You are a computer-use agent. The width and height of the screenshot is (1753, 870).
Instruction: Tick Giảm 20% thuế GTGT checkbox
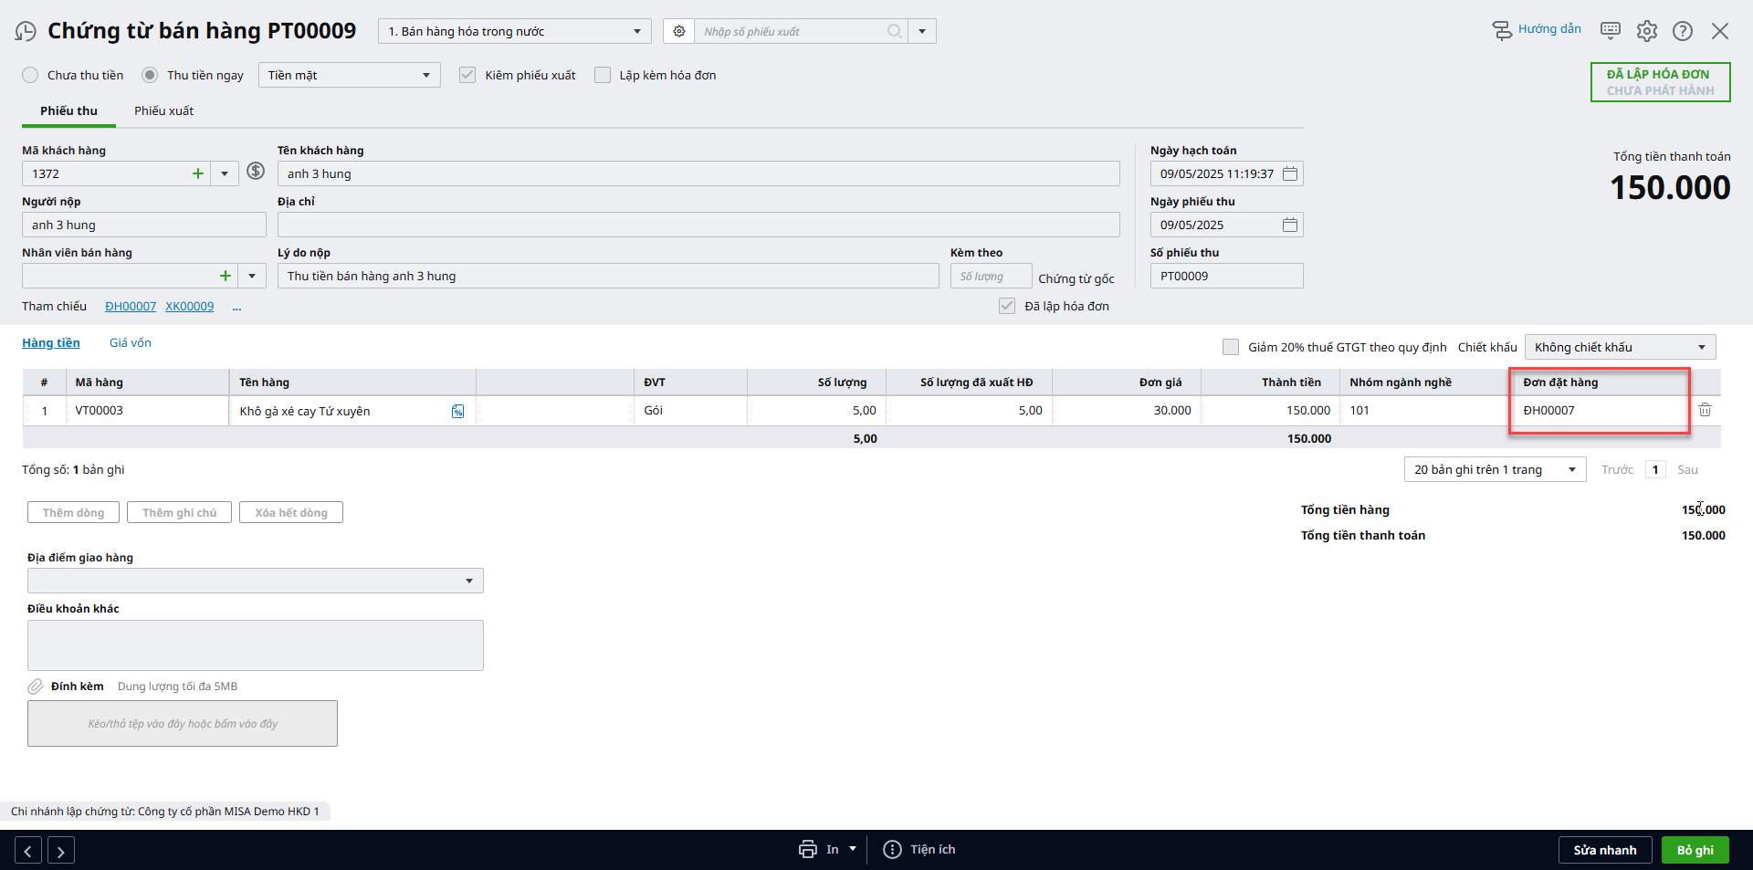pyautogui.click(x=1231, y=347)
